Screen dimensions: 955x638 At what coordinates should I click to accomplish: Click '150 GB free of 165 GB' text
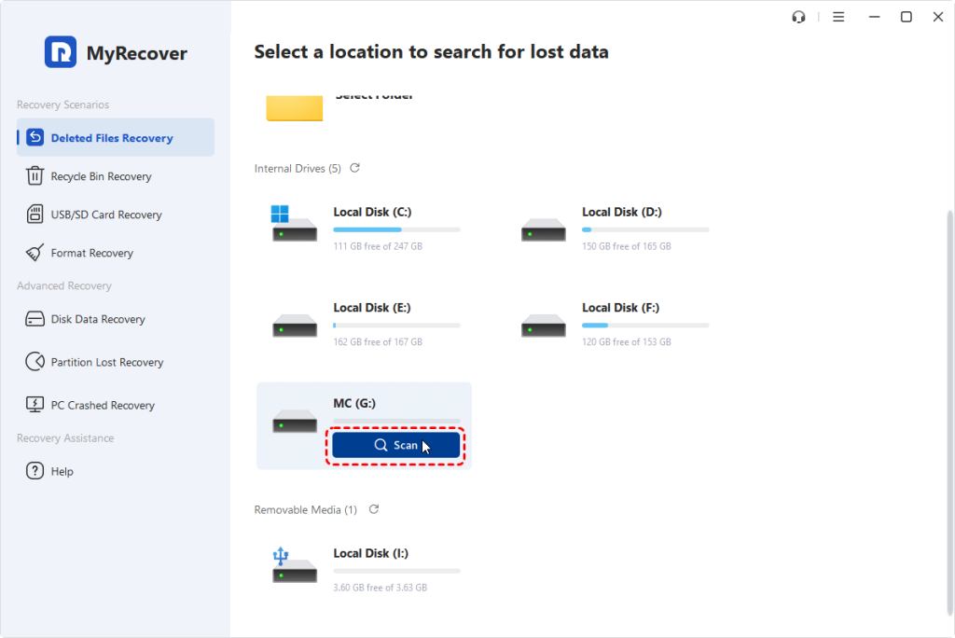(x=626, y=246)
